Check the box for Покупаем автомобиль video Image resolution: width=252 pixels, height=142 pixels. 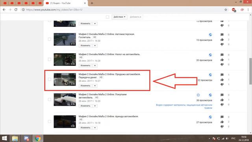[x=50, y=99]
